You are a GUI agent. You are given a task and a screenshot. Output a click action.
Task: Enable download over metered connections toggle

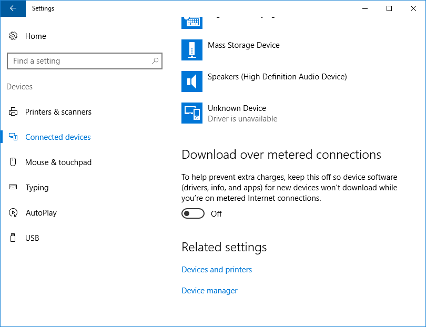pyautogui.click(x=192, y=213)
